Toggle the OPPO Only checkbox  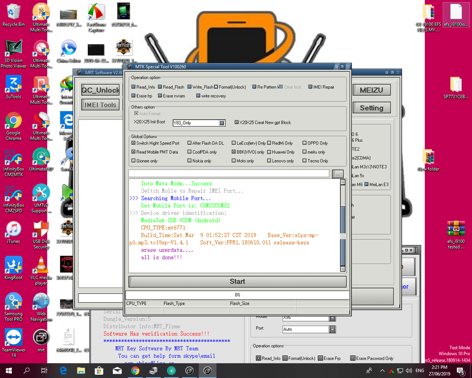tap(304, 143)
